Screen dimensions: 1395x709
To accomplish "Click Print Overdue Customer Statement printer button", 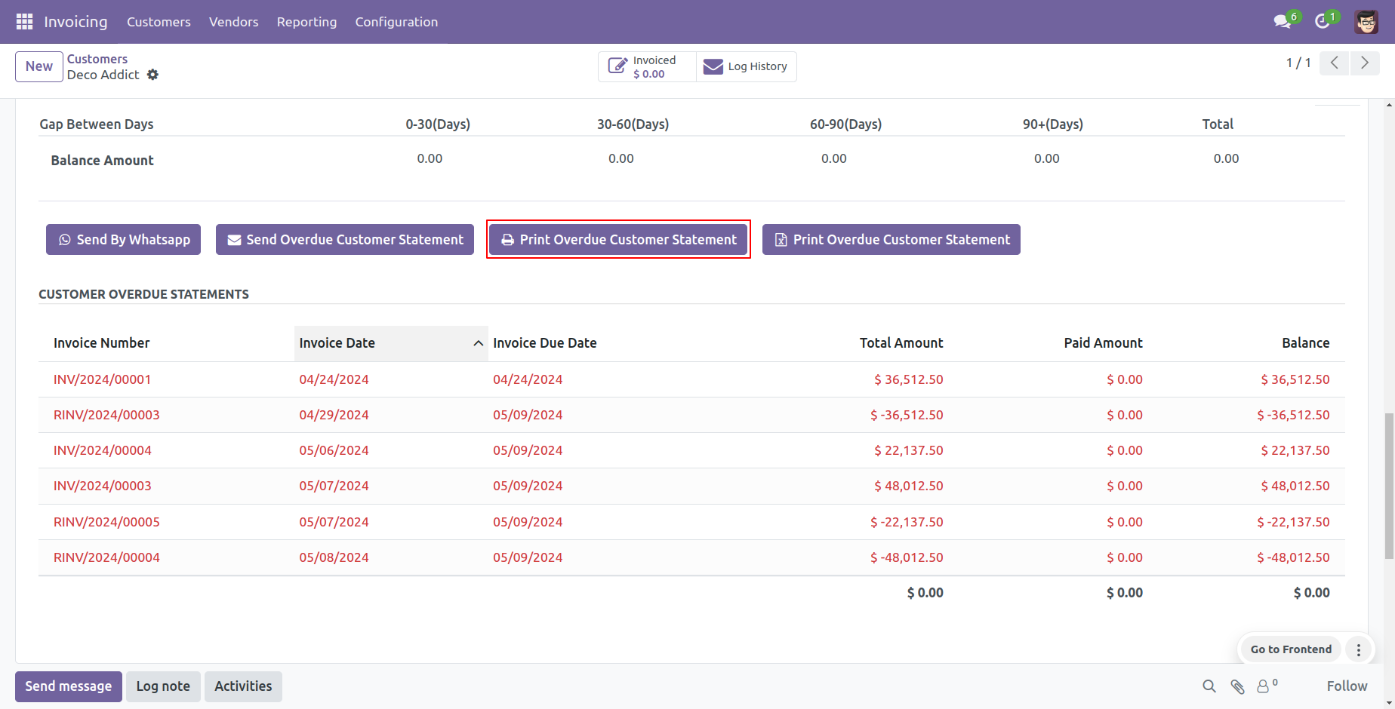I will 618,240.
